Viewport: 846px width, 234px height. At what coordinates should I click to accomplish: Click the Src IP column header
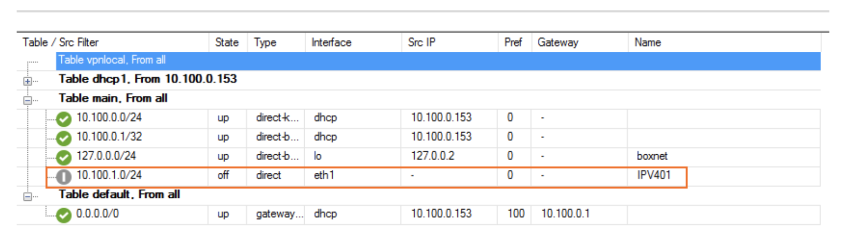(421, 42)
